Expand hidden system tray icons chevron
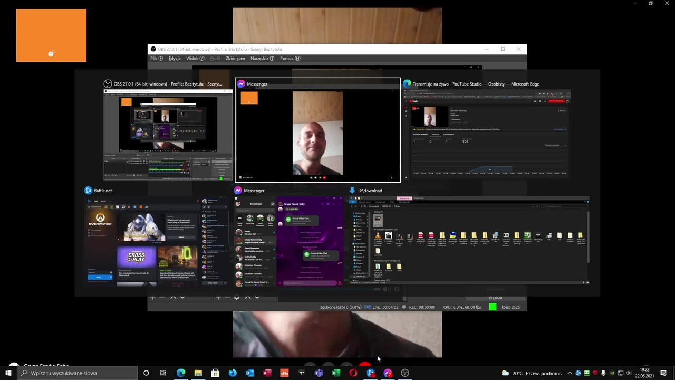675x380 pixels. [570, 373]
